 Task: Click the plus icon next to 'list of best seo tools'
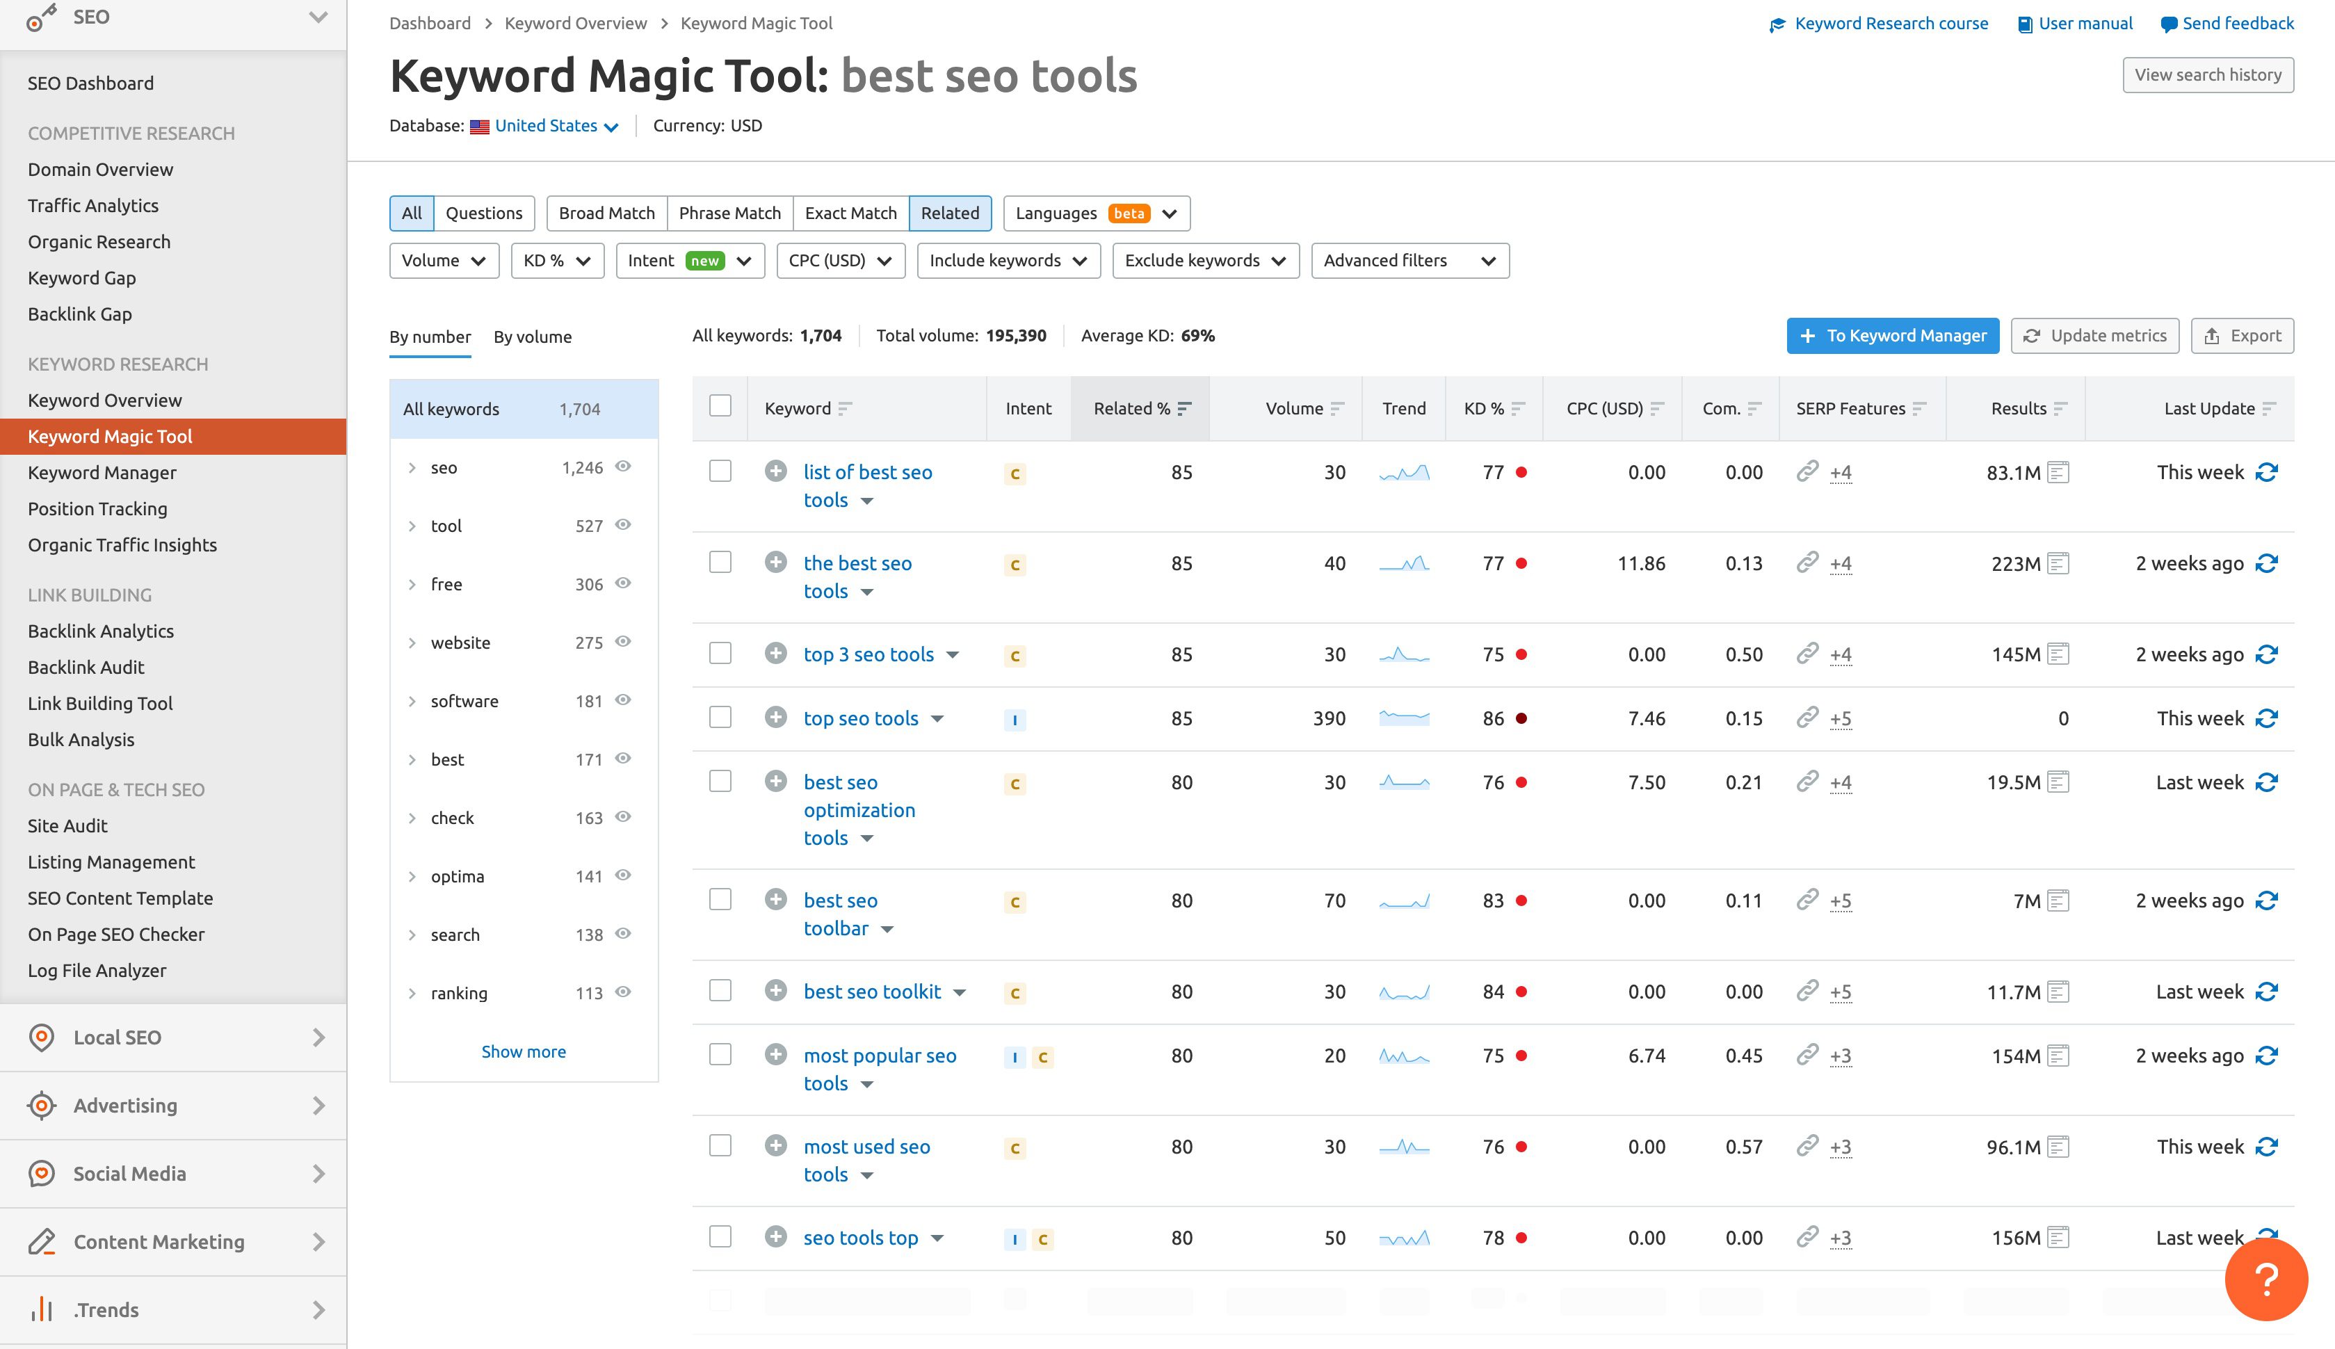(775, 471)
